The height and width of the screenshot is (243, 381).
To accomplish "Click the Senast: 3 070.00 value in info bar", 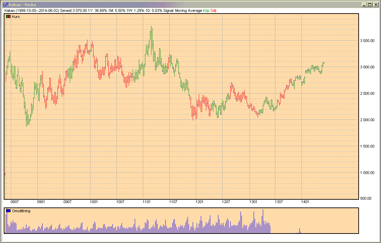I will point(73,10).
